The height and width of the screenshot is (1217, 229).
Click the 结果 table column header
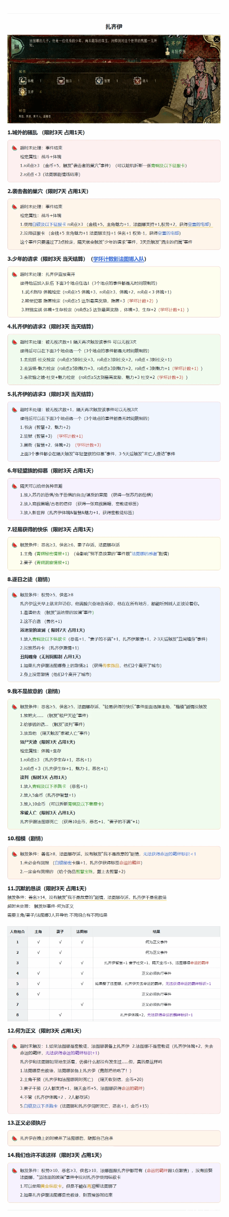coord(157,931)
